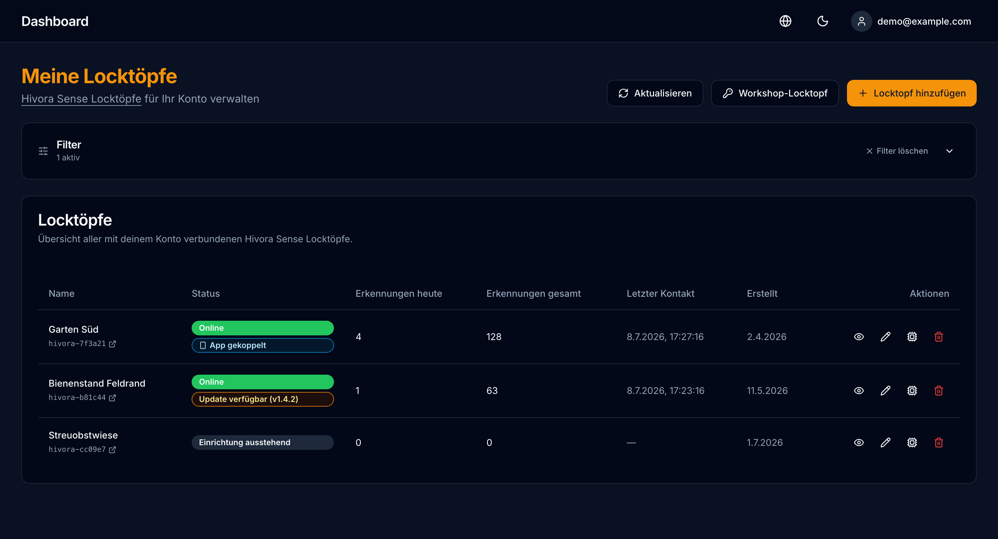Image resolution: width=998 pixels, height=539 pixels.
Task: Click Erkennungen heute column header
Action: 399,294
